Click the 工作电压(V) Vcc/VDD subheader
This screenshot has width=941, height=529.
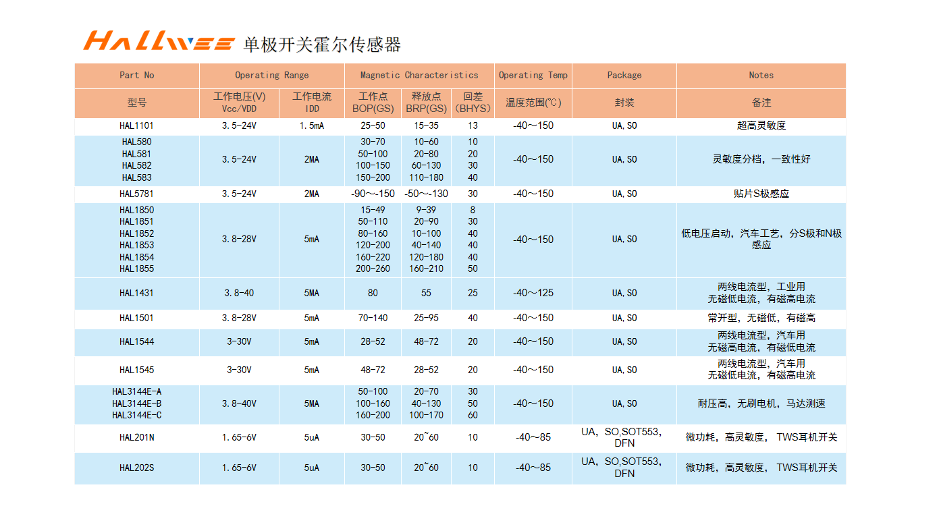(240, 103)
